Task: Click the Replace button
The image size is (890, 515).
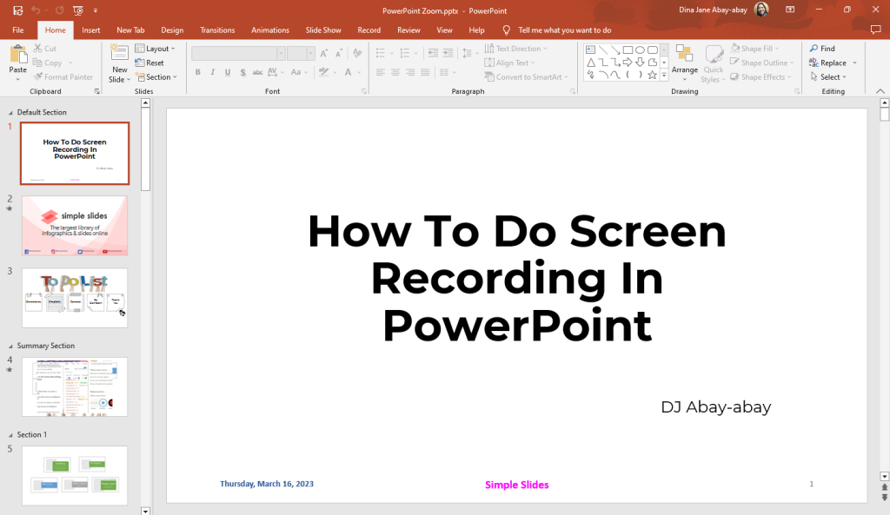Action: pos(827,63)
